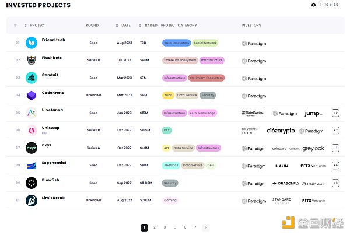Open the Code4rena project name link
Screen dimensions: 350x235
click(53, 93)
